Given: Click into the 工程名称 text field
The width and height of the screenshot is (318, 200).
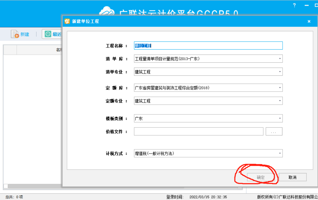Looking at the screenshot, I should (x=208, y=46).
